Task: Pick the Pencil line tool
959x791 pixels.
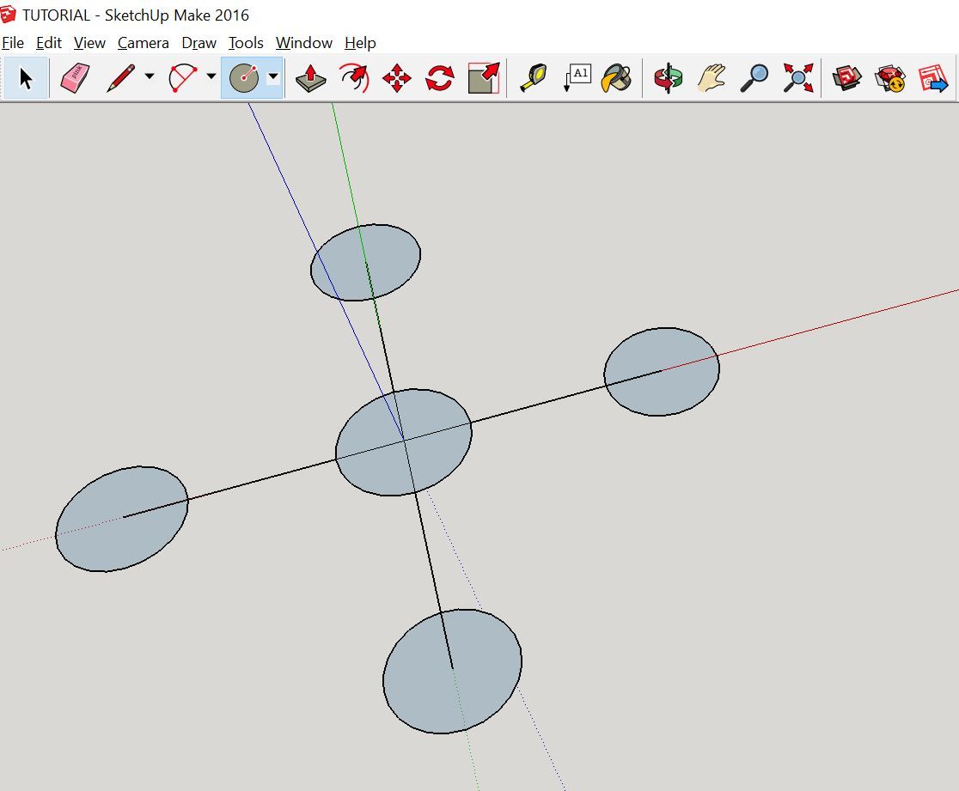Action: click(120, 78)
